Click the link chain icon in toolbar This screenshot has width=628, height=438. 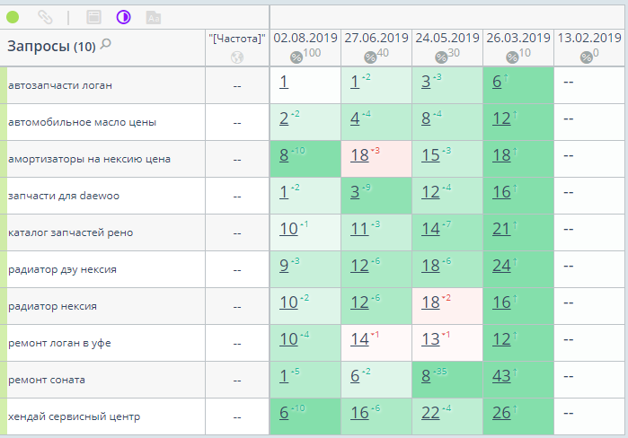45,17
